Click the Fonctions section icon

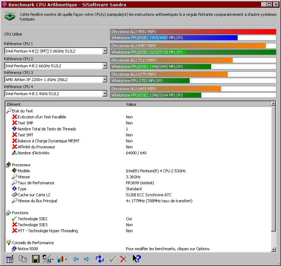point(8,212)
